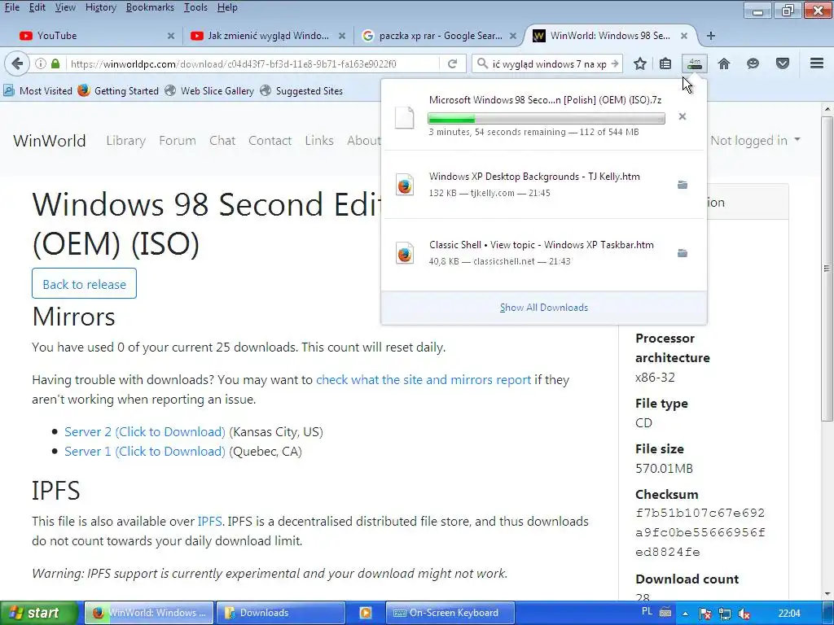Viewport: 834px width, 625px height.
Task: Open containing folder for TJ Kelly.htm
Action: tap(683, 185)
